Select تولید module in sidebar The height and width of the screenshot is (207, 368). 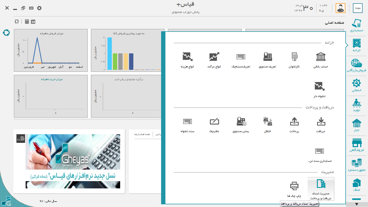tap(357, 106)
